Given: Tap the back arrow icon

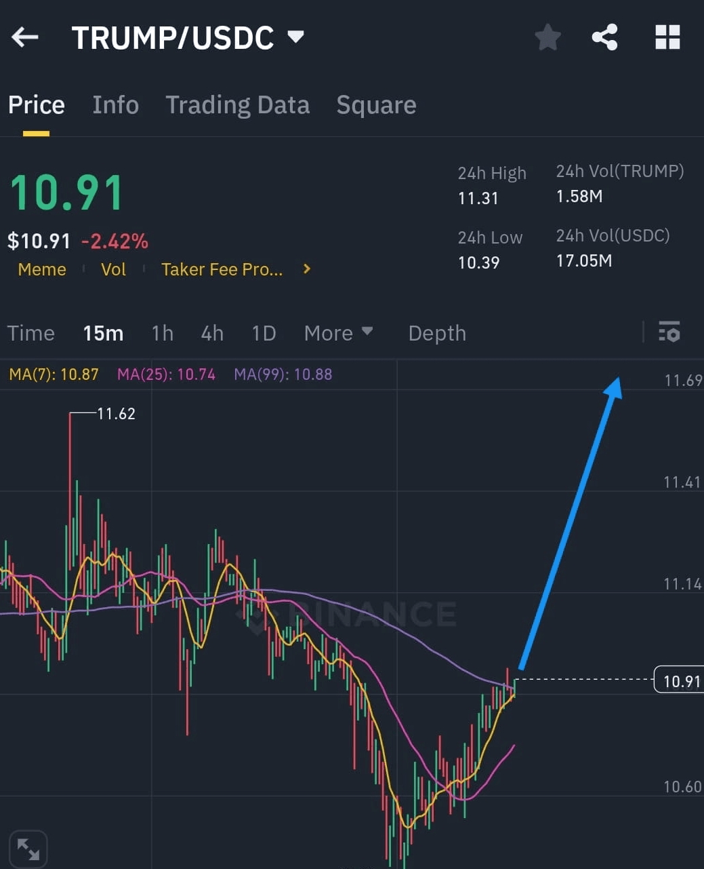Looking at the screenshot, I should tap(25, 37).
